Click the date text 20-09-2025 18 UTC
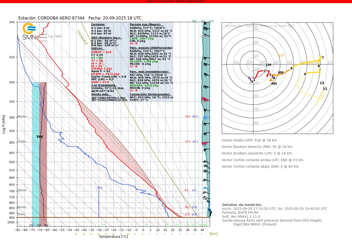Screen dimensions: 352x245 coord(122,18)
